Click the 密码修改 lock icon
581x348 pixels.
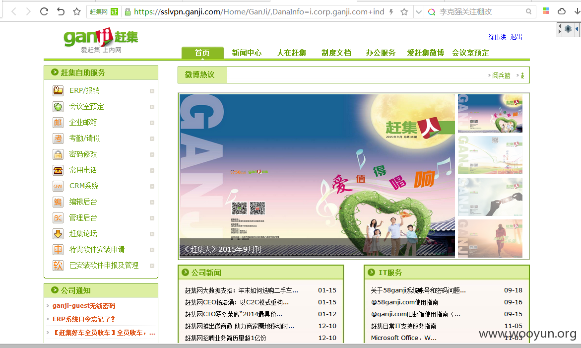point(58,154)
